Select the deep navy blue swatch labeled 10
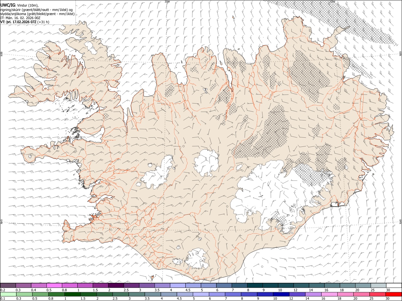This screenshot has width=402, height=301. pos(281,294)
